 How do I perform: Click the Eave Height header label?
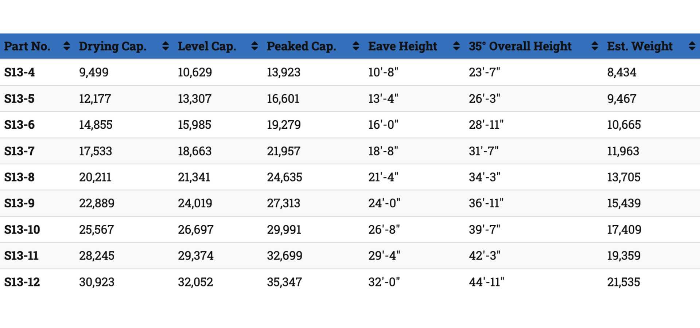point(402,46)
